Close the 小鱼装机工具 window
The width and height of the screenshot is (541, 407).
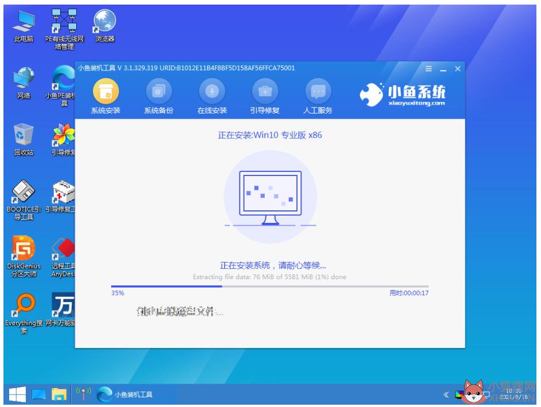click(458, 69)
